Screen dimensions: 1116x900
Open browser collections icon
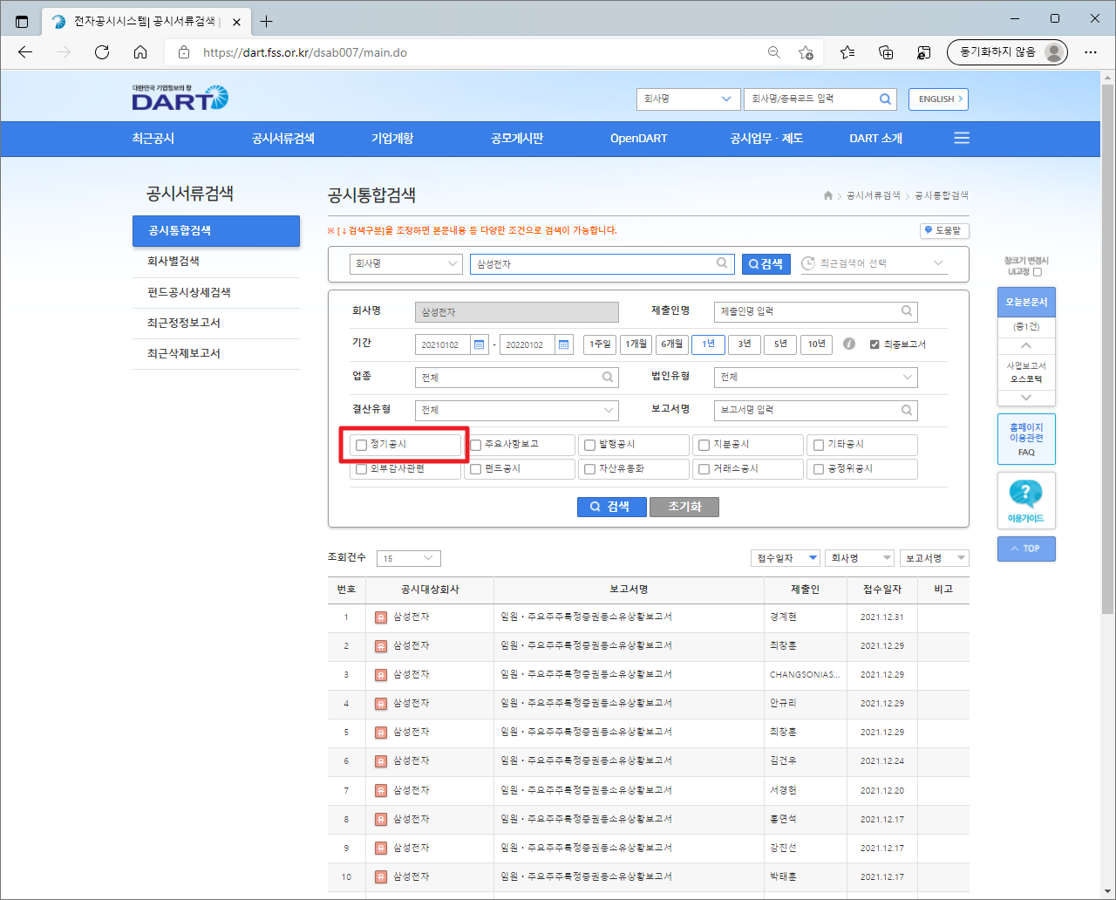click(x=886, y=52)
